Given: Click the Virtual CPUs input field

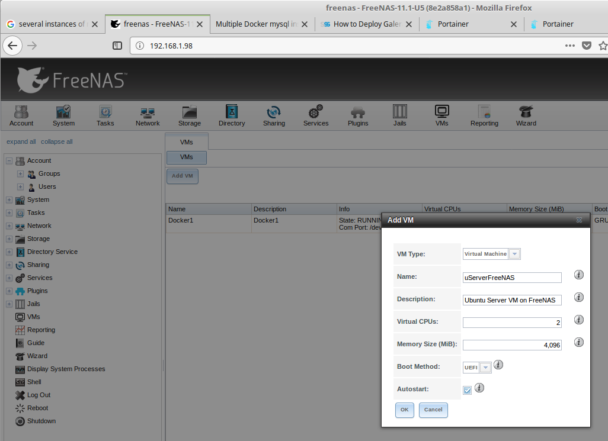Looking at the screenshot, I should [x=512, y=323].
